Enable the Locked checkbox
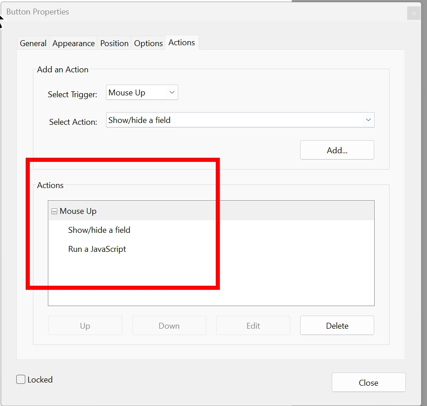This screenshot has height=406, width=427. (21, 379)
